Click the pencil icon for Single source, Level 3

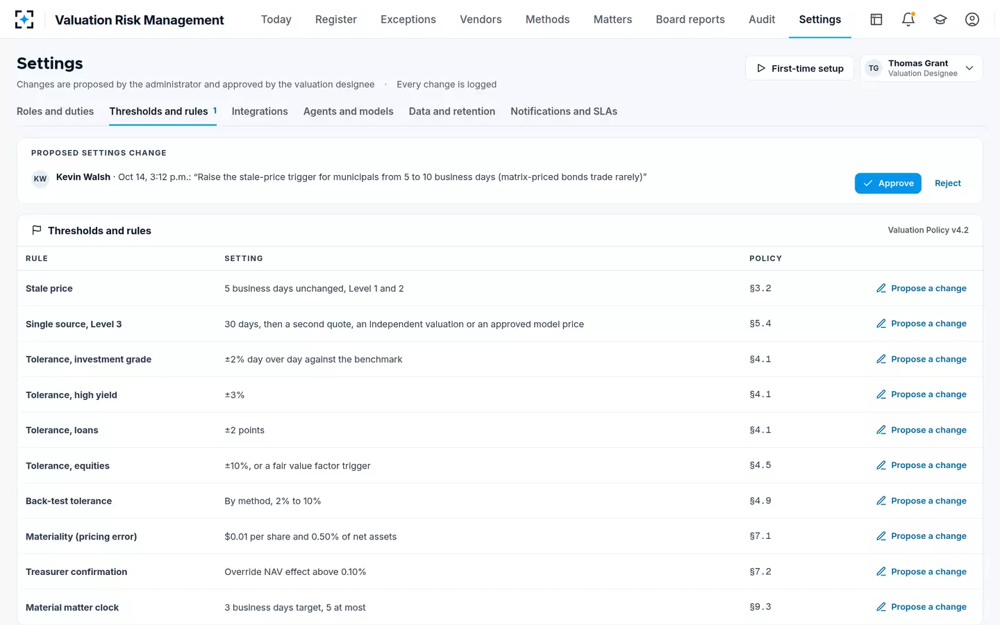[881, 324]
